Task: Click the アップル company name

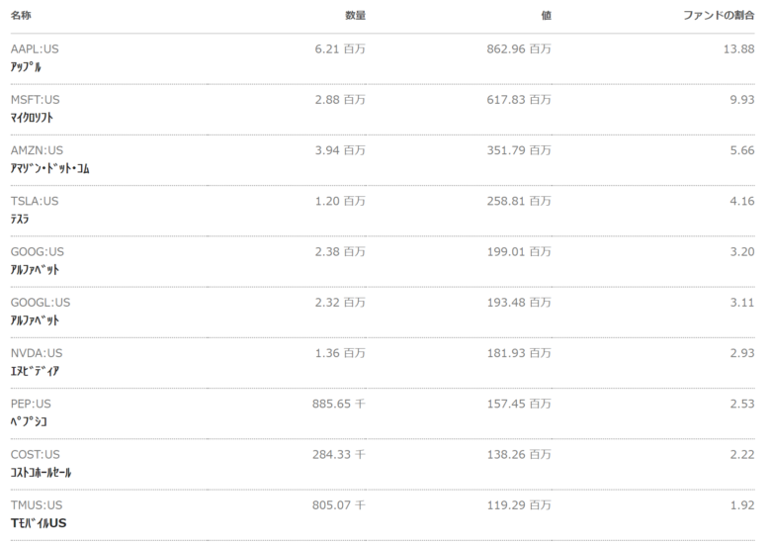Action: click(x=26, y=67)
